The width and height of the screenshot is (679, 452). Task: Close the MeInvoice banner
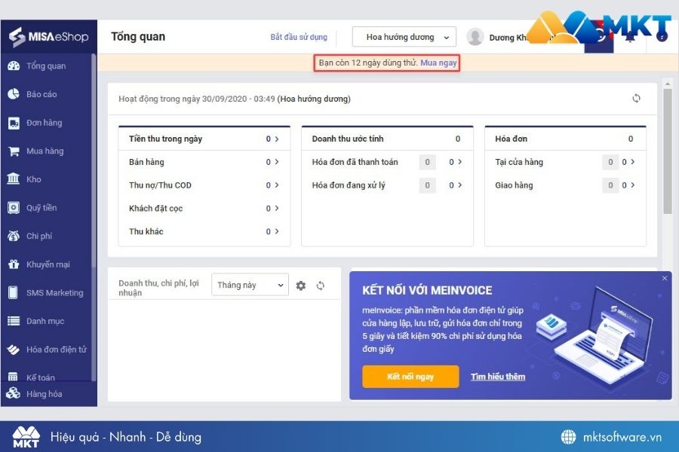coord(665,279)
